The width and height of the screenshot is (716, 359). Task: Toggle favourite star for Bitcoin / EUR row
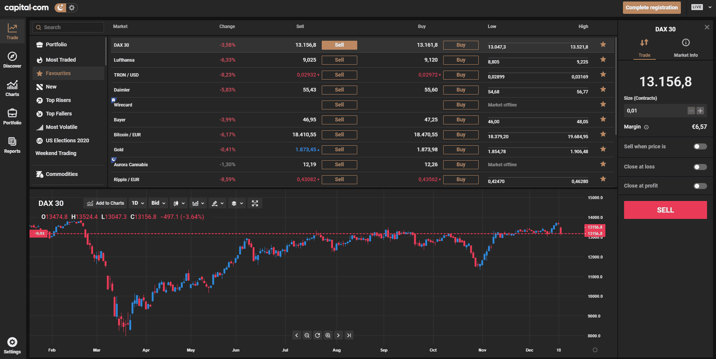[x=603, y=134]
